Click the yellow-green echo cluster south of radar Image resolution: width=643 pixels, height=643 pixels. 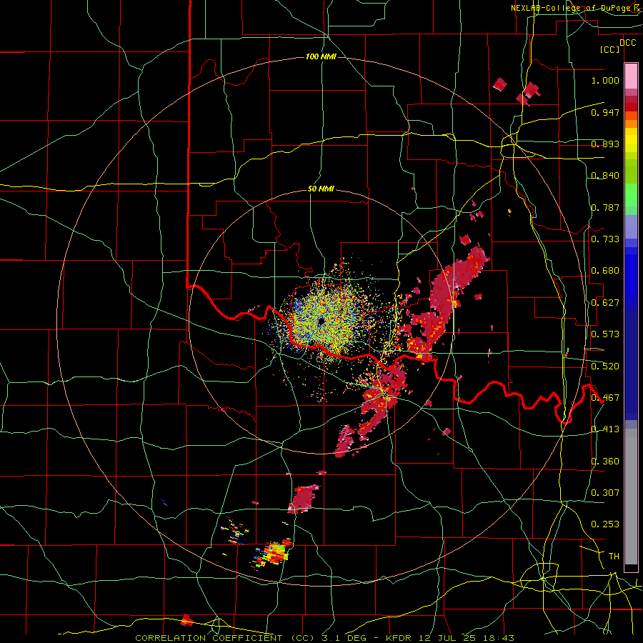(x=274, y=554)
